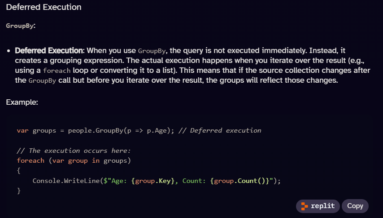Click the inline foreach code word
Image resolution: width=383 pixels, height=218 pixels.
tap(57, 71)
